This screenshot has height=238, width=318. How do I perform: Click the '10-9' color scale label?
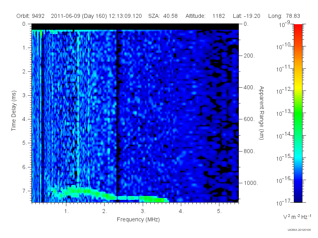point(285,24)
